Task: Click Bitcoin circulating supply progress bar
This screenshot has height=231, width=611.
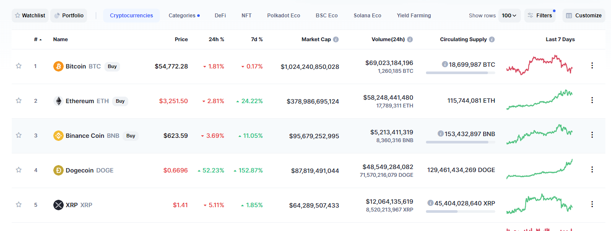Action: click(x=460, y=73)
